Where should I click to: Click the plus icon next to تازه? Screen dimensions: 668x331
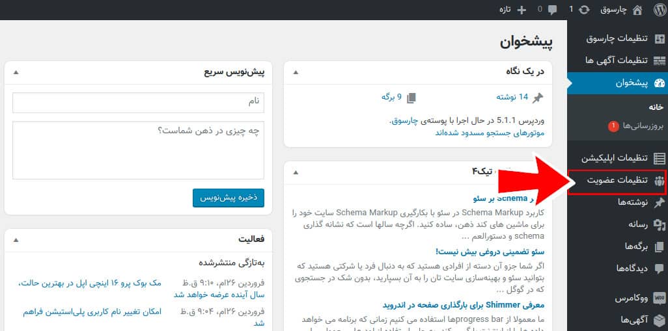(522, 10)
